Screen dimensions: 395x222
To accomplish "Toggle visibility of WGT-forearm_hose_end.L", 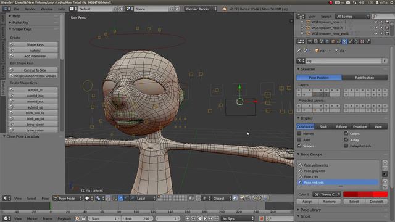I will click(x=376, y=33).
